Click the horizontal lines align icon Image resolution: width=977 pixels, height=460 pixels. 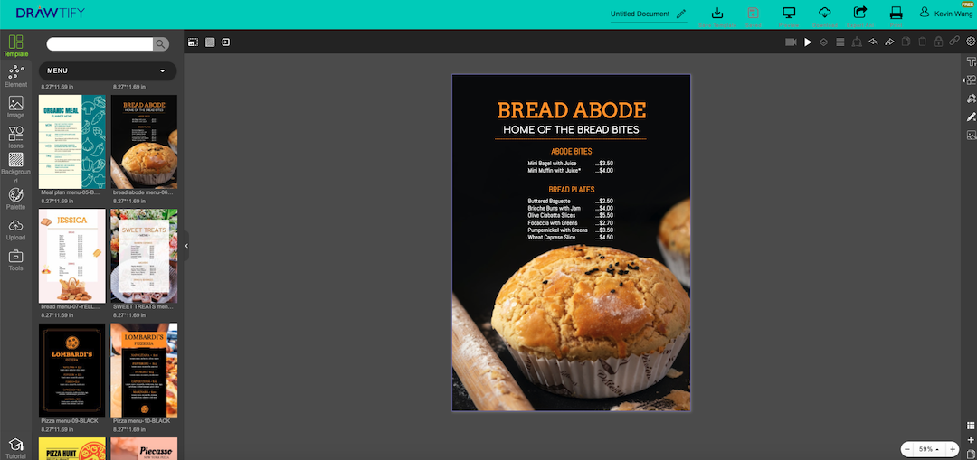[x=839, y=42]
